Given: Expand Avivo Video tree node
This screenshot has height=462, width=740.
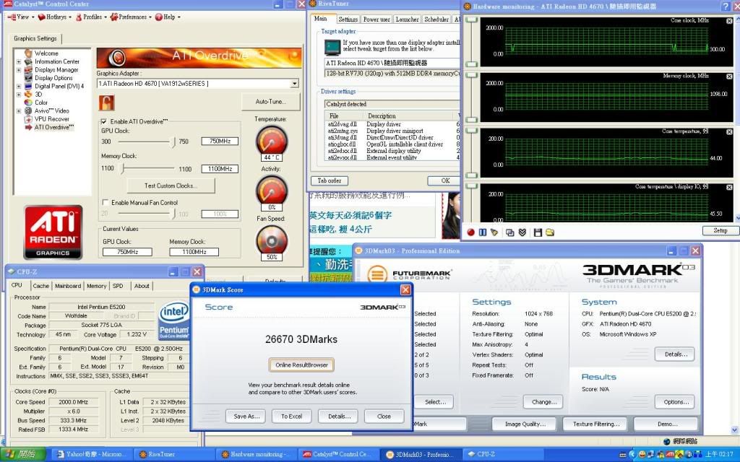Looking at the screenshot, I should [19, 110].
